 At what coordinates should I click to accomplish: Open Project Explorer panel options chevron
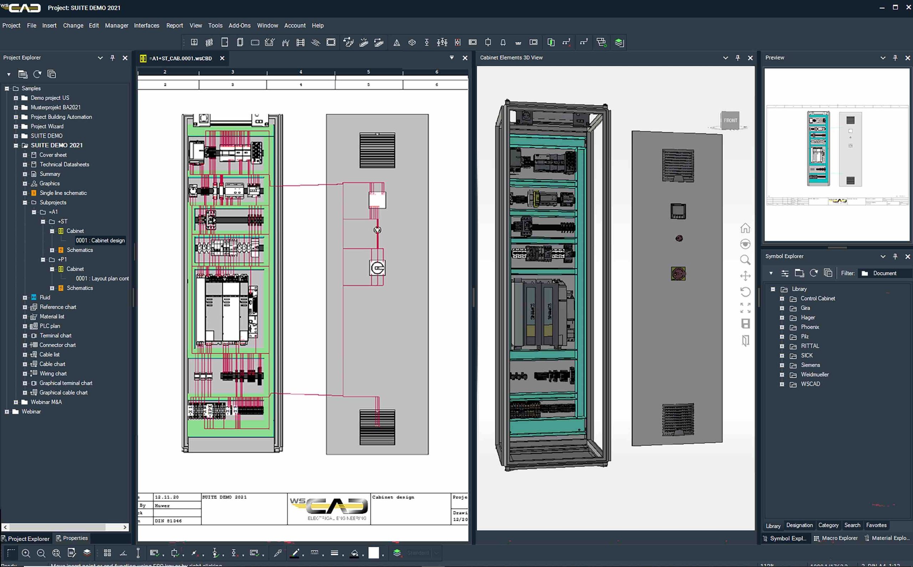[100, 58]
